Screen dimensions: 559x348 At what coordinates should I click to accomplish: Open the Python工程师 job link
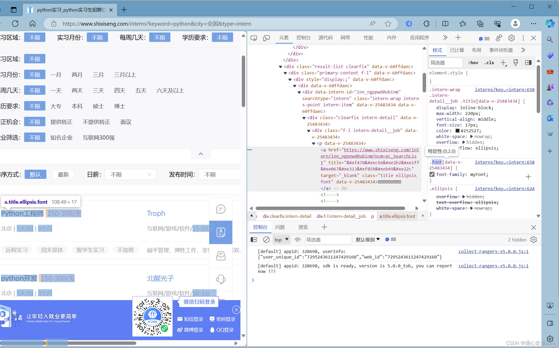coord(23,213)
